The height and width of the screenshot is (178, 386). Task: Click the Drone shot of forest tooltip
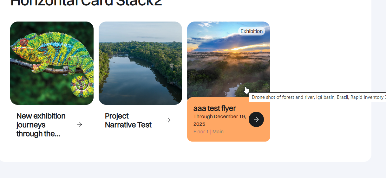pos(318,97)
